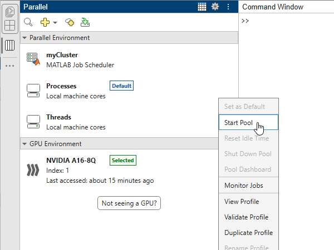Choose Monitor Jobs from context menu
Viewport: 334px width, 250px height.
pos(248,186)
